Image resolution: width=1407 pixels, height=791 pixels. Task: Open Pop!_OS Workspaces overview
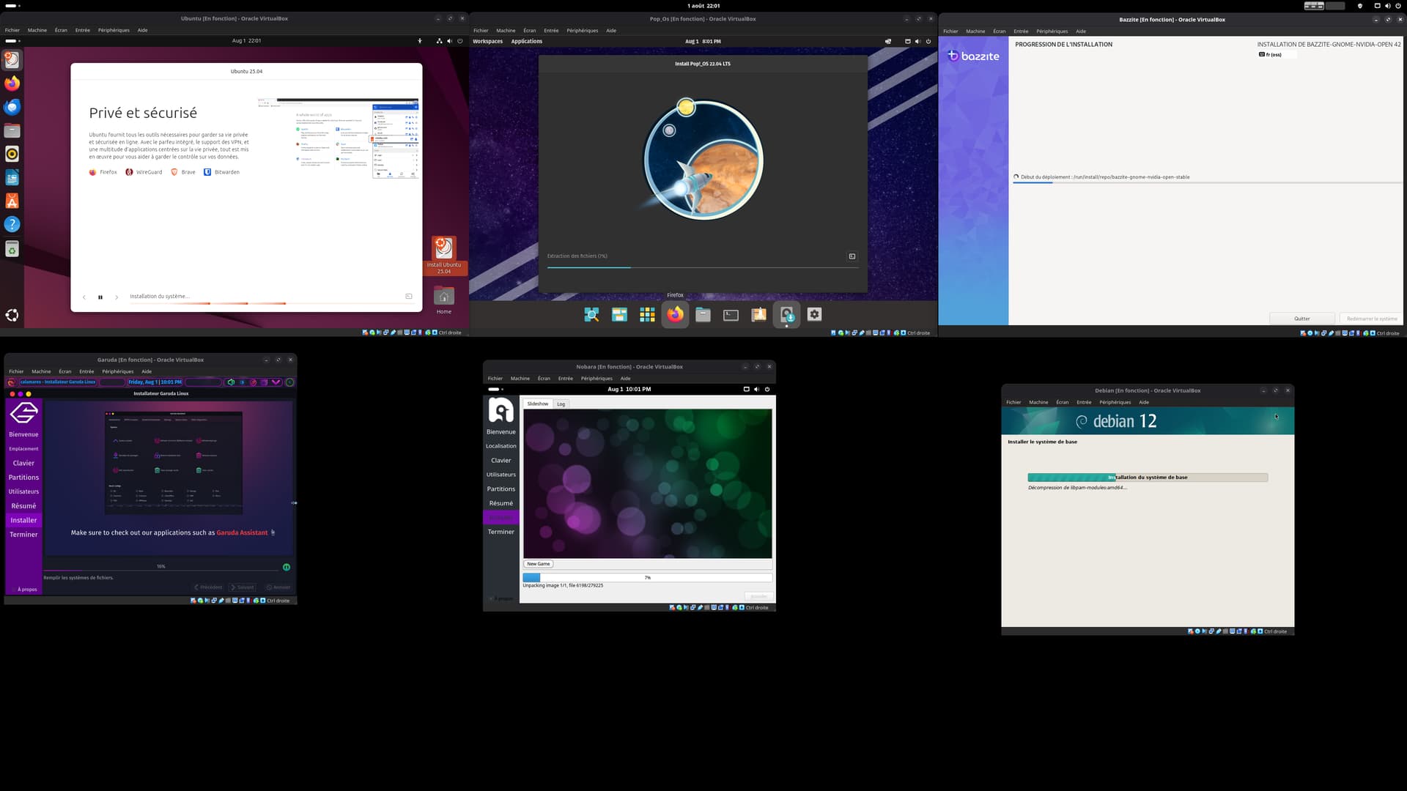(x=487, y=41)
